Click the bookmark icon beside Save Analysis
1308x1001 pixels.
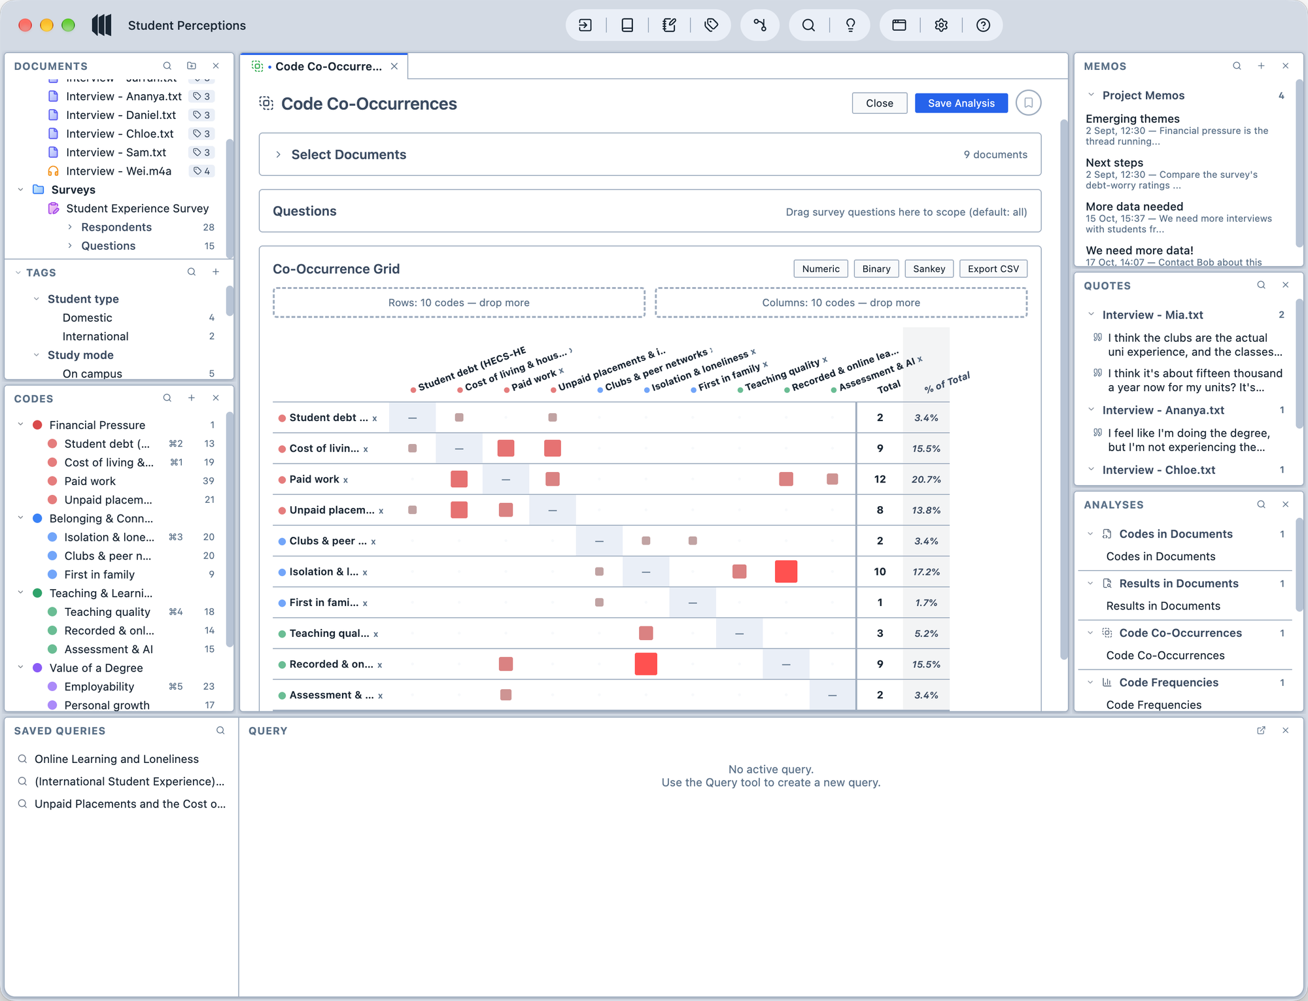point(1028,103)
